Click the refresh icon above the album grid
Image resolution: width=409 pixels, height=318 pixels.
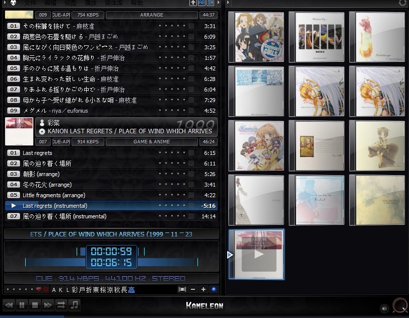click(402, 3)
